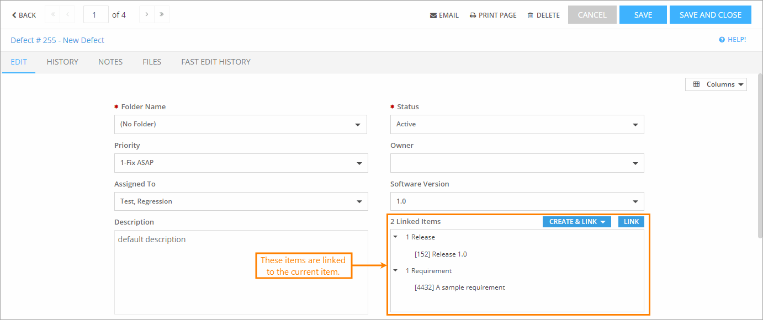763x320 pixels.
Task: Click the Columns grid icon
Action: (696, 84)
